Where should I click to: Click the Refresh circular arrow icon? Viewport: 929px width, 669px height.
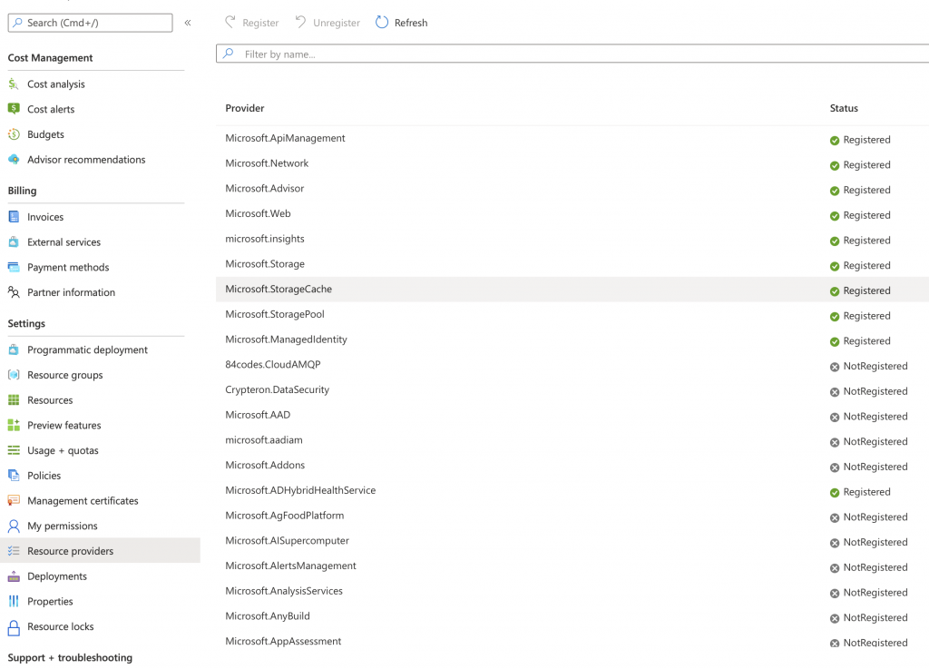(x=382, y=22)
